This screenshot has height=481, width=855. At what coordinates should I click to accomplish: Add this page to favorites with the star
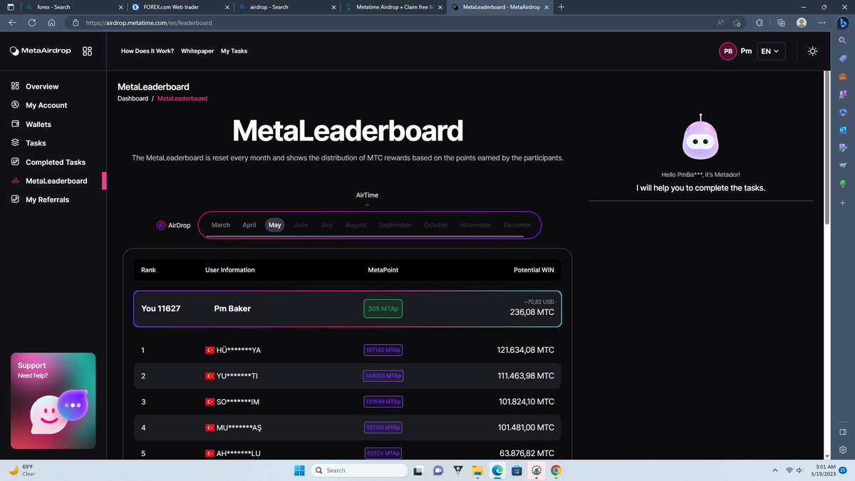click(737, 23)
